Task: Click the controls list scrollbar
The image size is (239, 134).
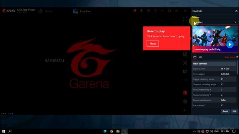Action: (x=237, y=68)
